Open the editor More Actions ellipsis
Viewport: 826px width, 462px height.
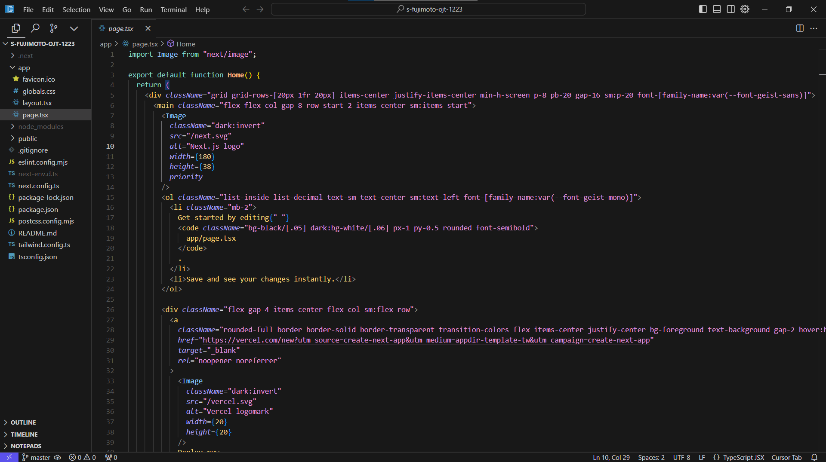(814, 28)
